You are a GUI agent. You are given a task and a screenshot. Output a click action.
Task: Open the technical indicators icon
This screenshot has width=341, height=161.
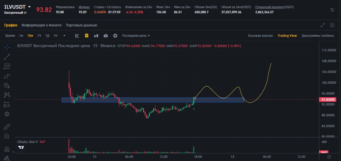pyautogui.click(x=77, y=36)
